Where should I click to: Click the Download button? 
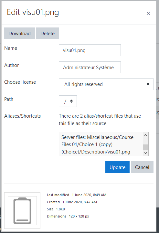pyautogui.click(x=19, y=33)
